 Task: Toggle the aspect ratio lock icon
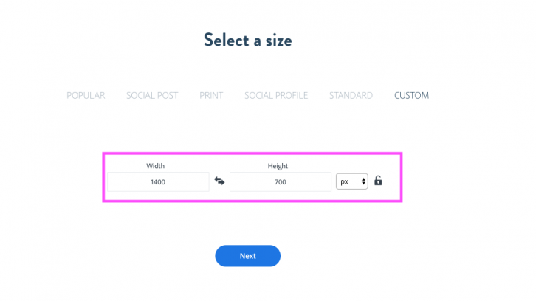point(378,181)
